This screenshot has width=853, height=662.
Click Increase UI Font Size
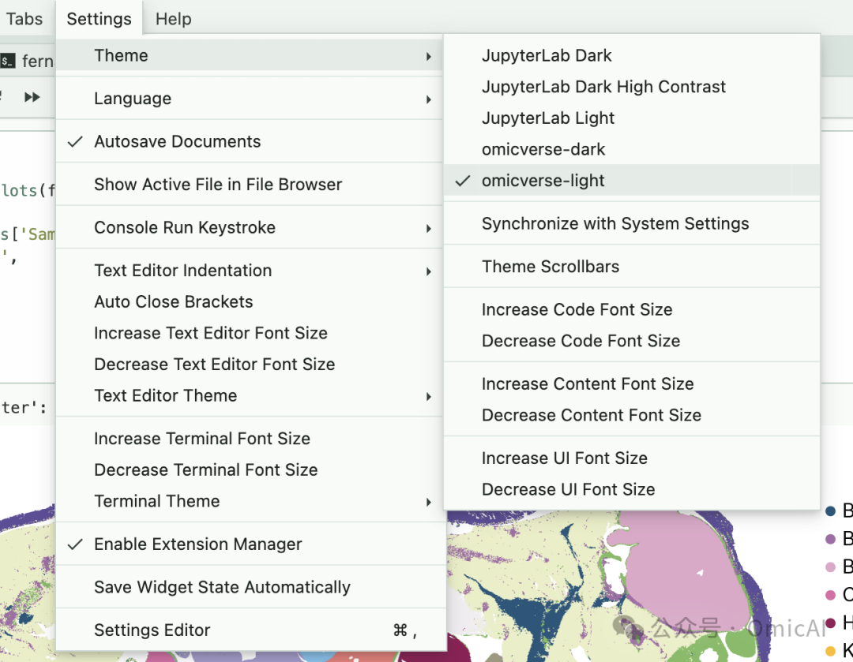click(x=632, y=458)
